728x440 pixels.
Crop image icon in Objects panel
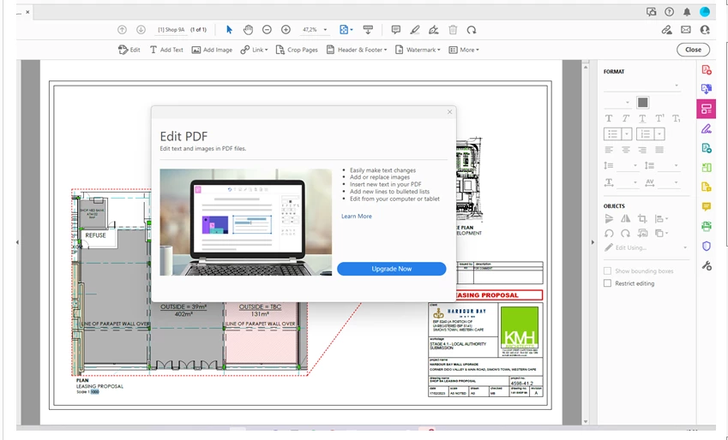point(642,219)
